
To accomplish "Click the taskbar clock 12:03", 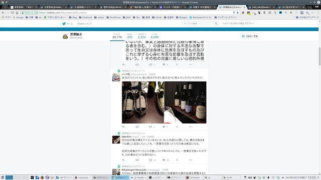I will click(x=311, y=177).
